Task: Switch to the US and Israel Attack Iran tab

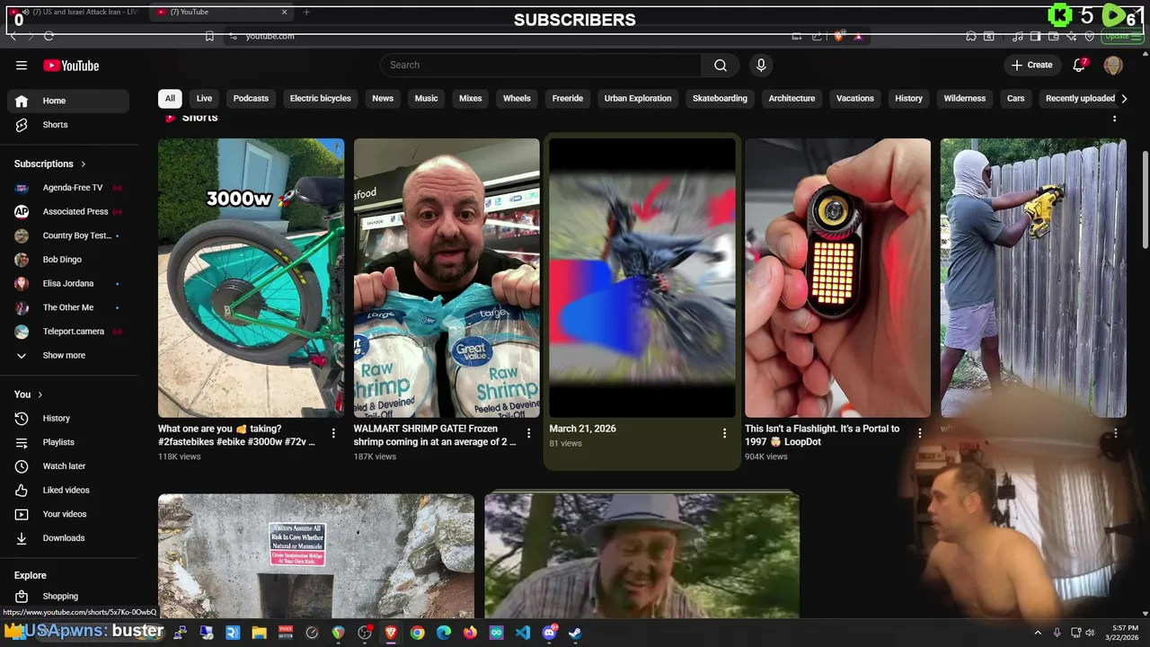Action: click(76, 12)
